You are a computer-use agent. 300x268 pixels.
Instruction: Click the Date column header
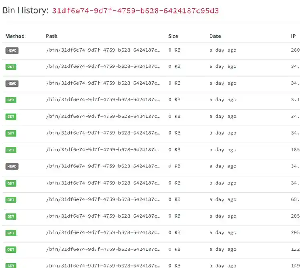click(215, 36)
